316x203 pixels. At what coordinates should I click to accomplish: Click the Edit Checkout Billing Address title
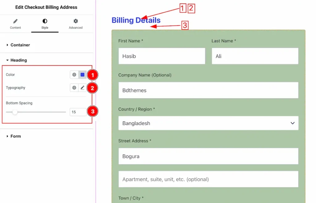point(46,7)
